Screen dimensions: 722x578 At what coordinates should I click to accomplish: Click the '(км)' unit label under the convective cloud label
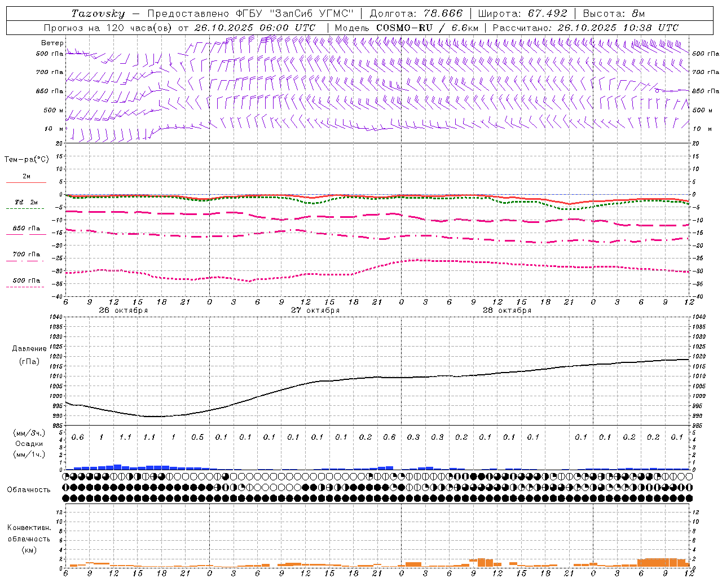[29, 550]
